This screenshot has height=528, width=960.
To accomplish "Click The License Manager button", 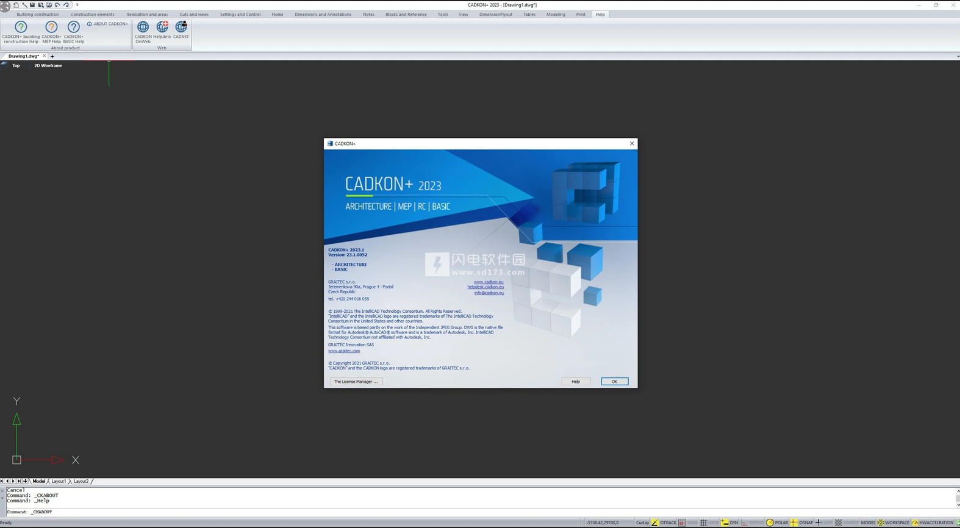I will coord(356,382).
